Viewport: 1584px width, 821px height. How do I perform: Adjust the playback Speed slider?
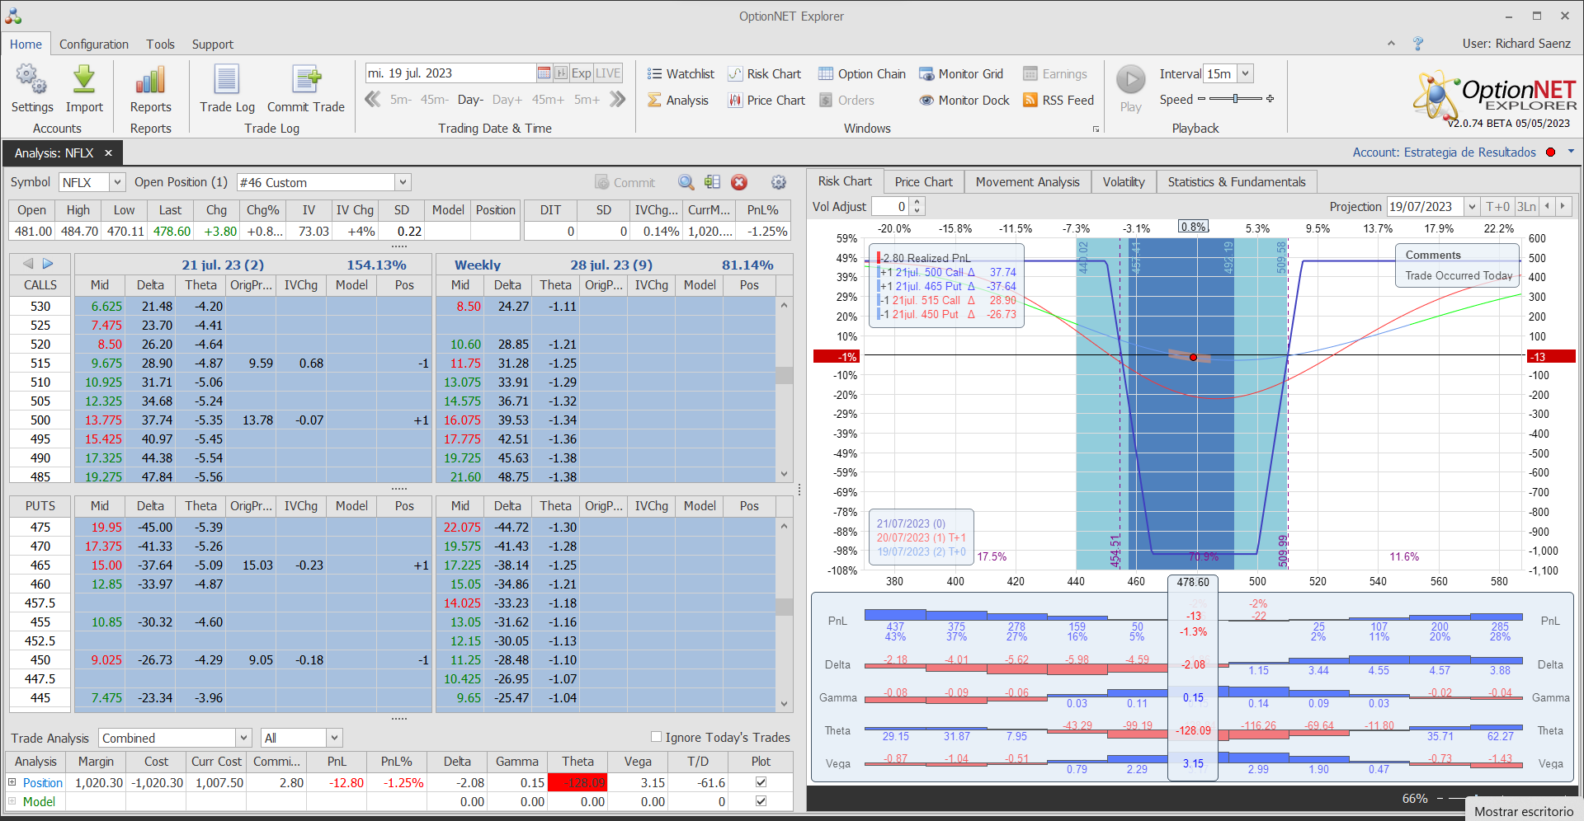1235,99
